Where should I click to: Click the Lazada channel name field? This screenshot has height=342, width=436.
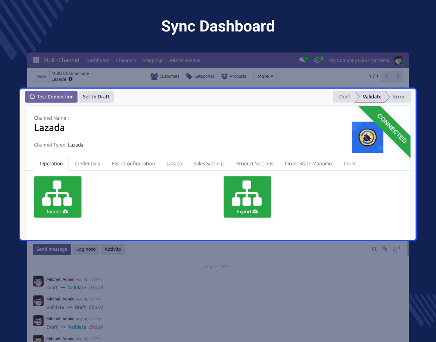point(49,128)
